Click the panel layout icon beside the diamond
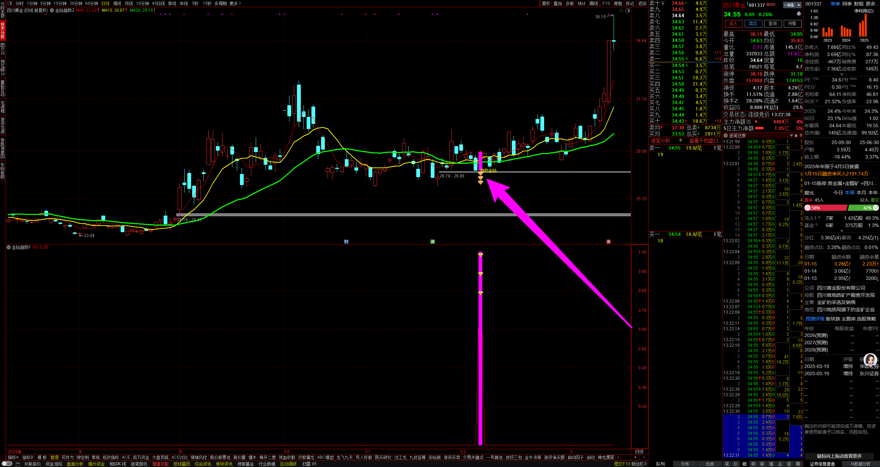This screenshot has height=467, width=880. [628, 11]
